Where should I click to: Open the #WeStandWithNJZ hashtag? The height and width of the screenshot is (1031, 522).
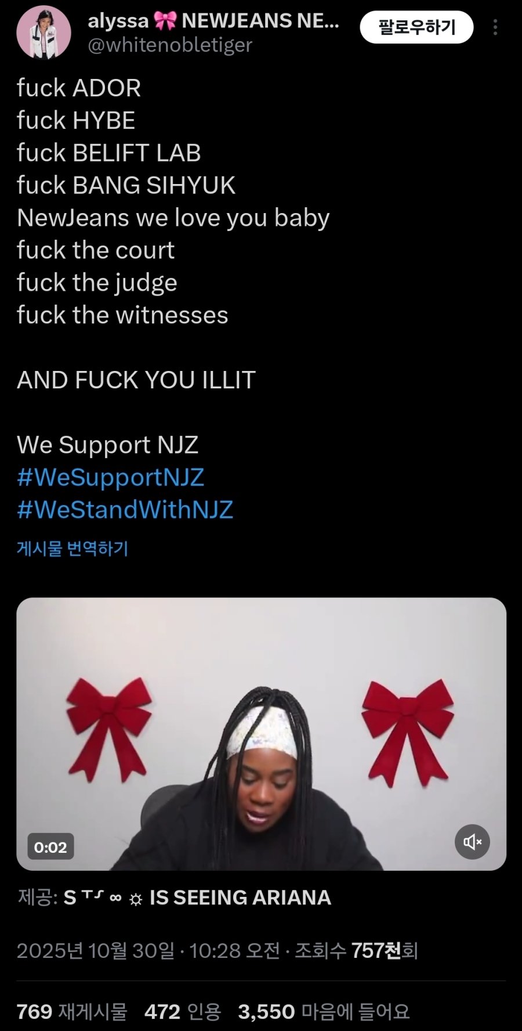click(x=125, y=510)
